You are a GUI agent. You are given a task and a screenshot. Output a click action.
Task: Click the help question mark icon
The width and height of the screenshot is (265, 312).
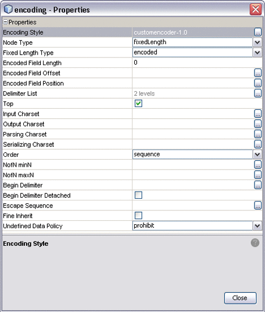pos(255,243)
